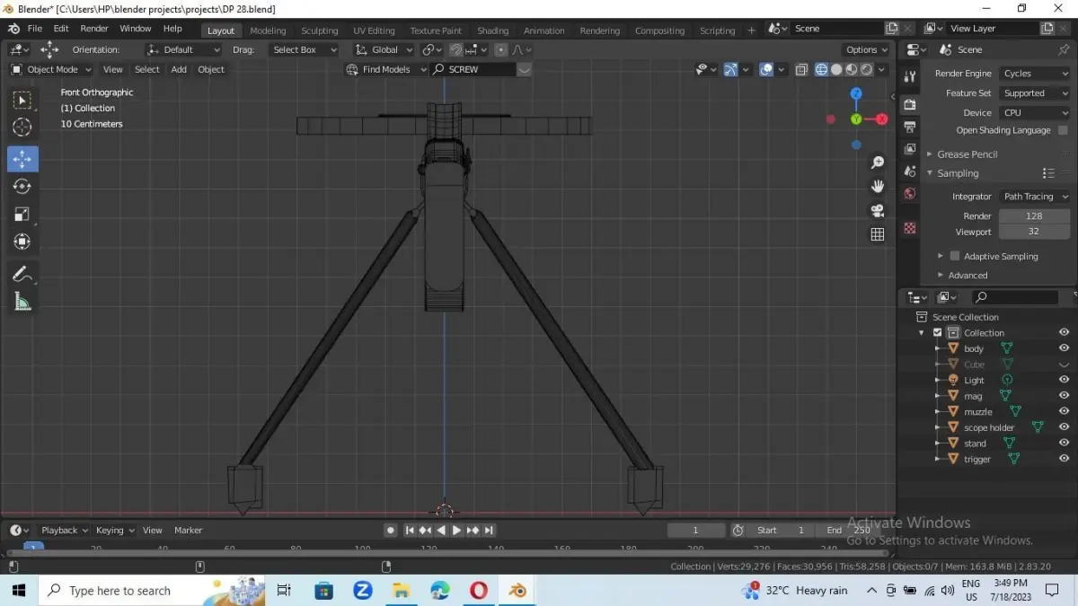1078x606 pixels.
Task: Open the Object Mode dropdown
Action: (51, 69)
